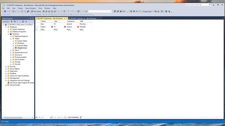Expand the Views folder
The width and height of the screenshot is (225, 126).
(11, 50)
